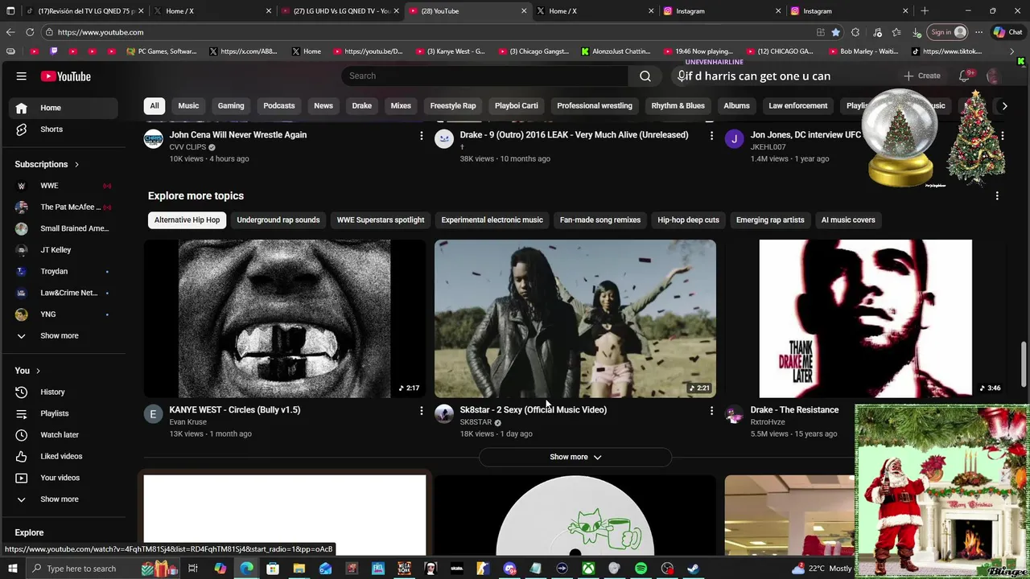Image resolution: width=1030 pixels, height=579 pixels.
Task: Expand Show more under Subscriptions
Action: click(61, 335)
